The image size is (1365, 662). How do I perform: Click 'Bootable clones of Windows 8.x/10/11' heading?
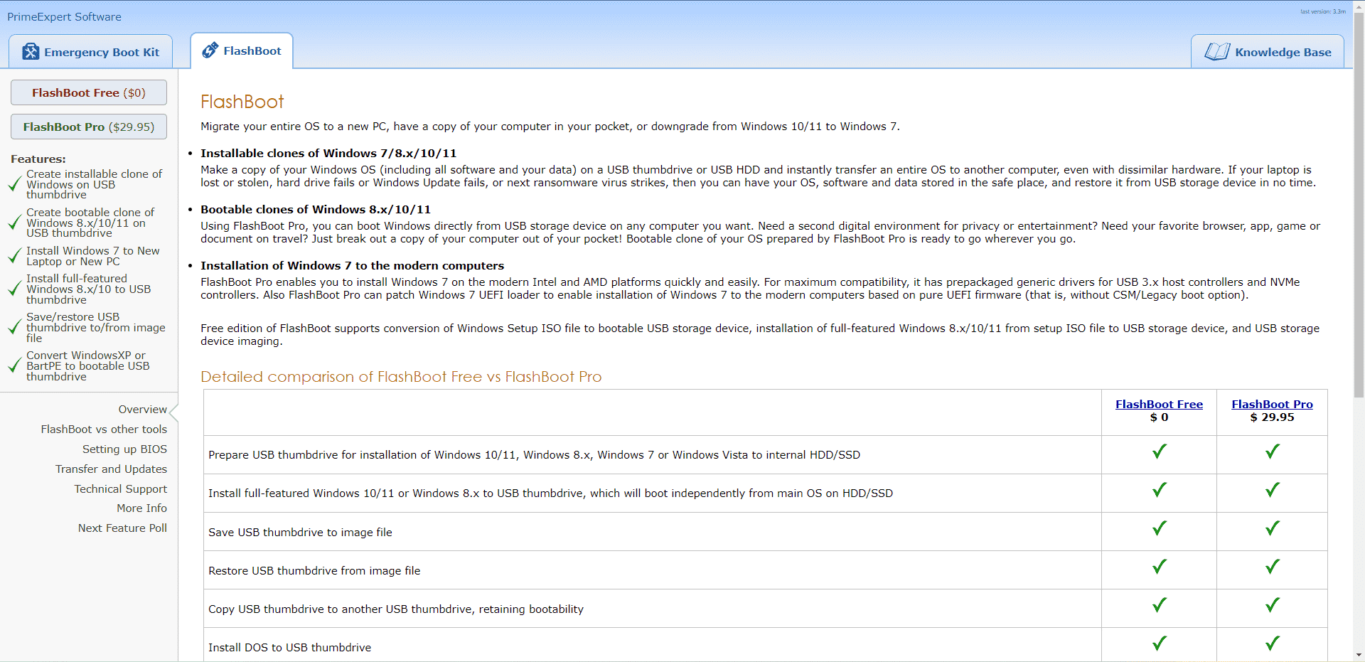[316, 210]
